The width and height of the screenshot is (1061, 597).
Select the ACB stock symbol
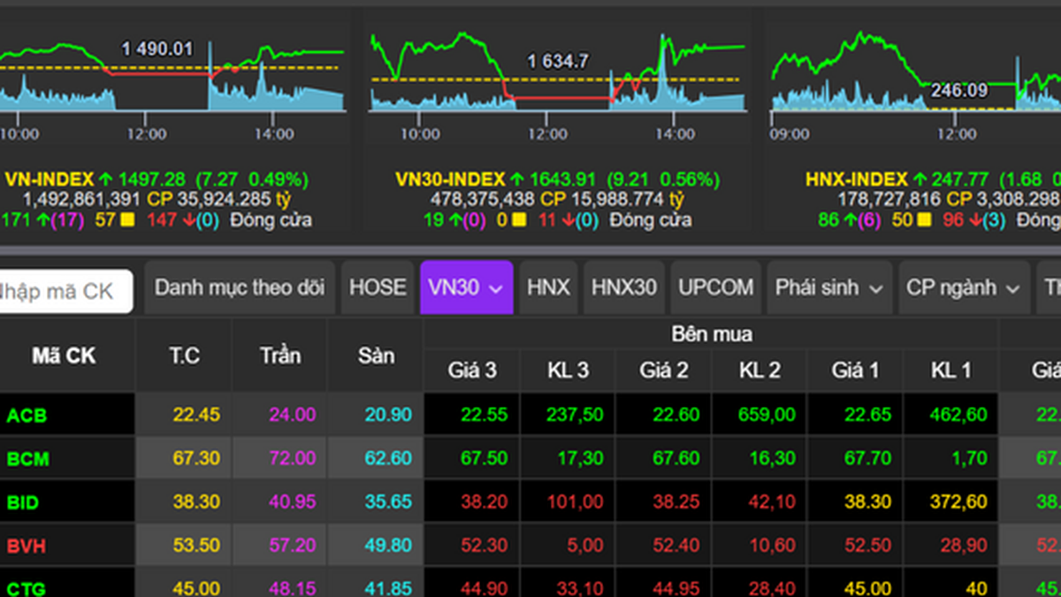tap(27, 415)
